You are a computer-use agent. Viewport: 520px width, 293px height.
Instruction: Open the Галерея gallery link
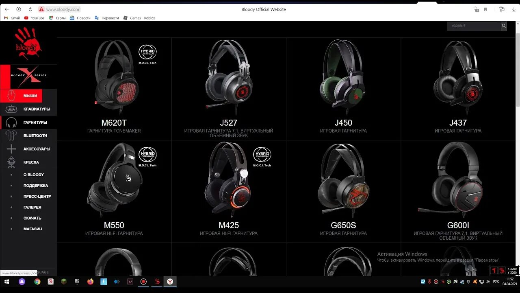coord(32,207)
